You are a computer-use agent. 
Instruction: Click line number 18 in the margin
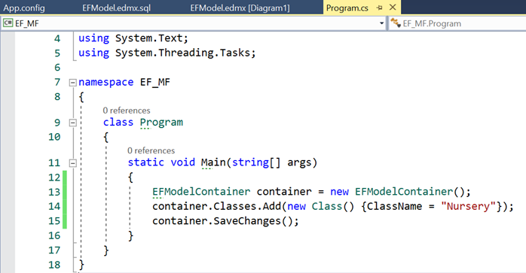pyautogui.click(x=54, y=265)
